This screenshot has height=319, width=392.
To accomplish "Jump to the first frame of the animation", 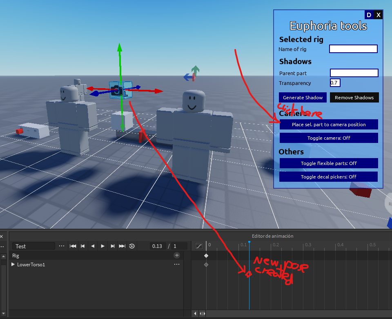I will click(x=72, y=246).
